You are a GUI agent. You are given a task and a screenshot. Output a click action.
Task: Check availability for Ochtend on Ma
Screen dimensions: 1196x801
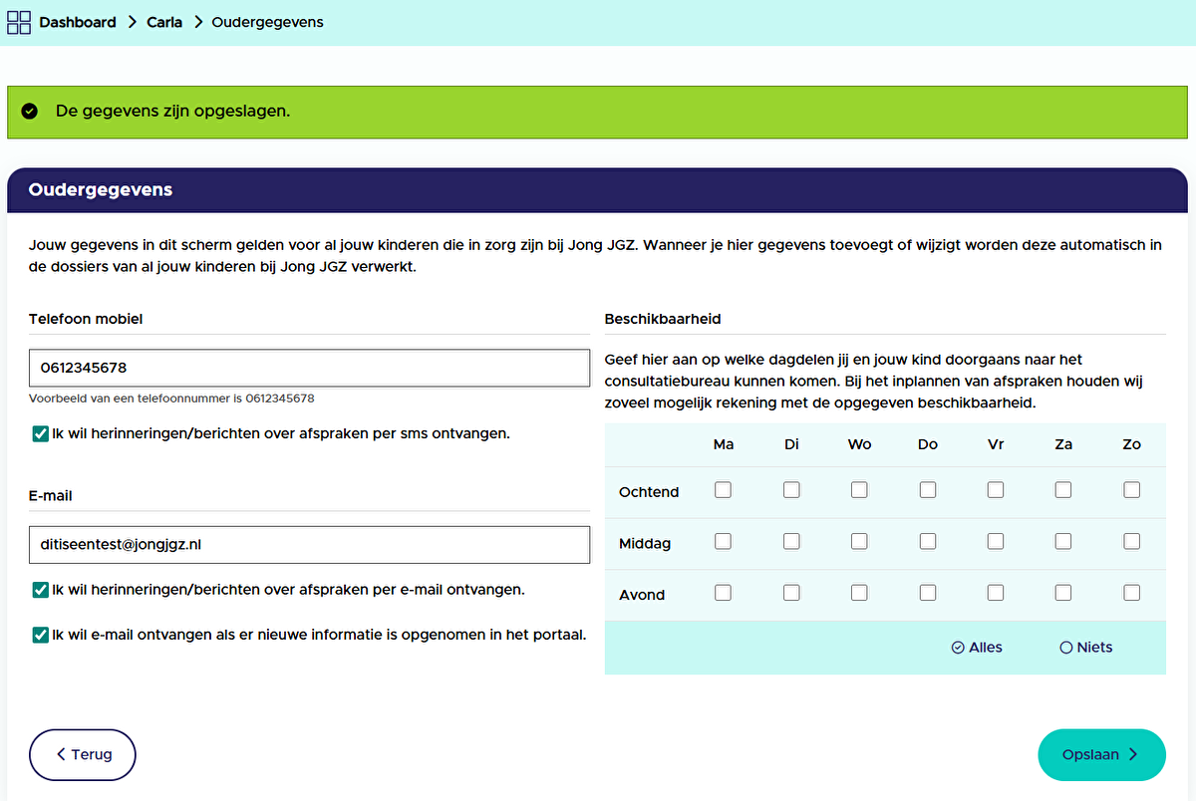pos(723,489)
